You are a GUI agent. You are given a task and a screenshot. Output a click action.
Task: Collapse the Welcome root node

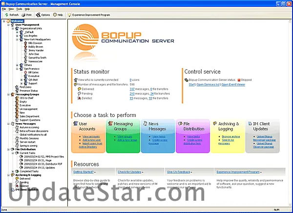(4, 21)
